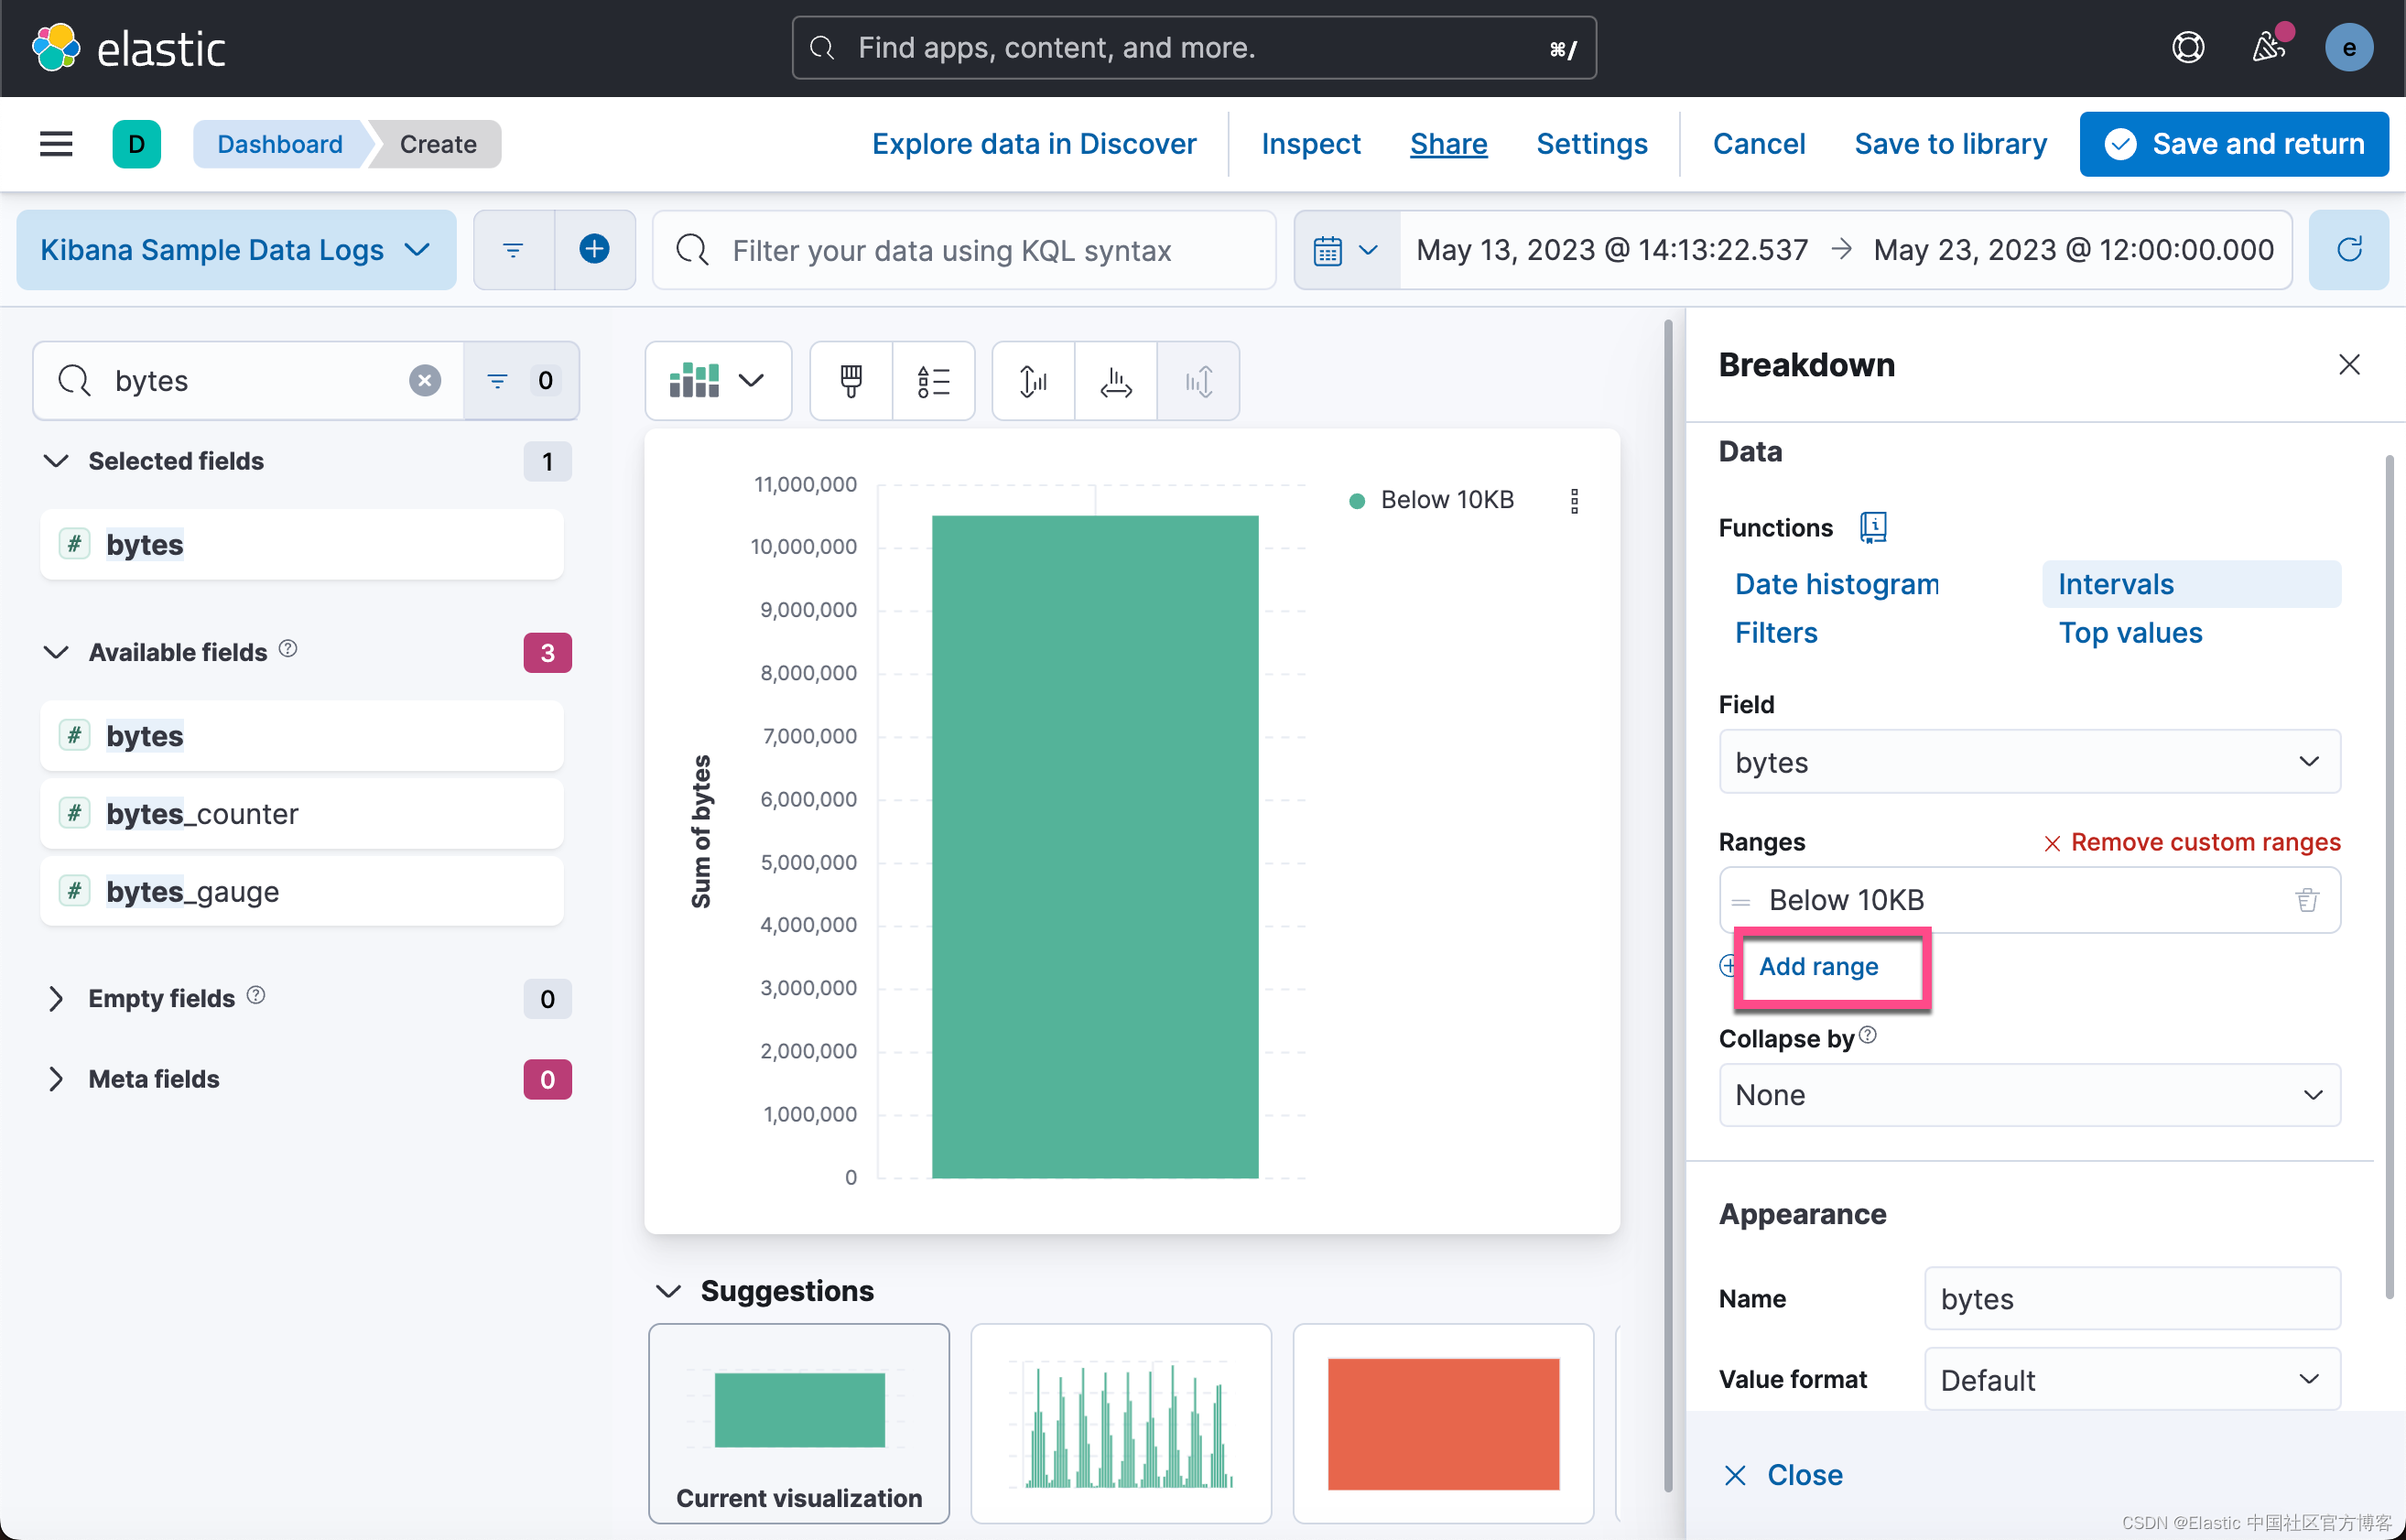Open the legend settings icon
This screenshot has height=1540, width=2406.
click(x=933, y=380)
